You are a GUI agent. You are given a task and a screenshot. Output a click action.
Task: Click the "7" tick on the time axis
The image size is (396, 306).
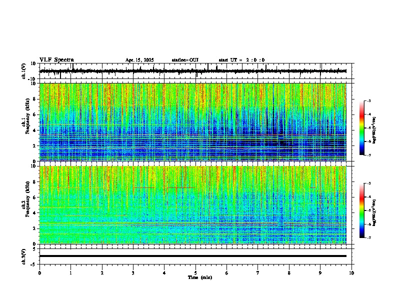[x=258, y=273]
